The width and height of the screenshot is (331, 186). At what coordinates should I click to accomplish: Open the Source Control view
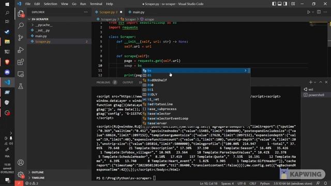click(x=21, y=38)
